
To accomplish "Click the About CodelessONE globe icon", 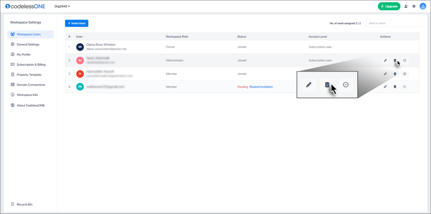I will [x=12, y=105].
